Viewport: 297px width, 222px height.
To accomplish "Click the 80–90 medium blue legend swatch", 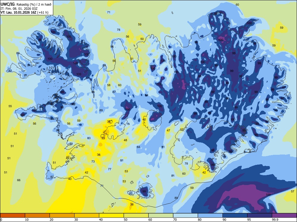I will pyautogui.click(x=210, y=215).
